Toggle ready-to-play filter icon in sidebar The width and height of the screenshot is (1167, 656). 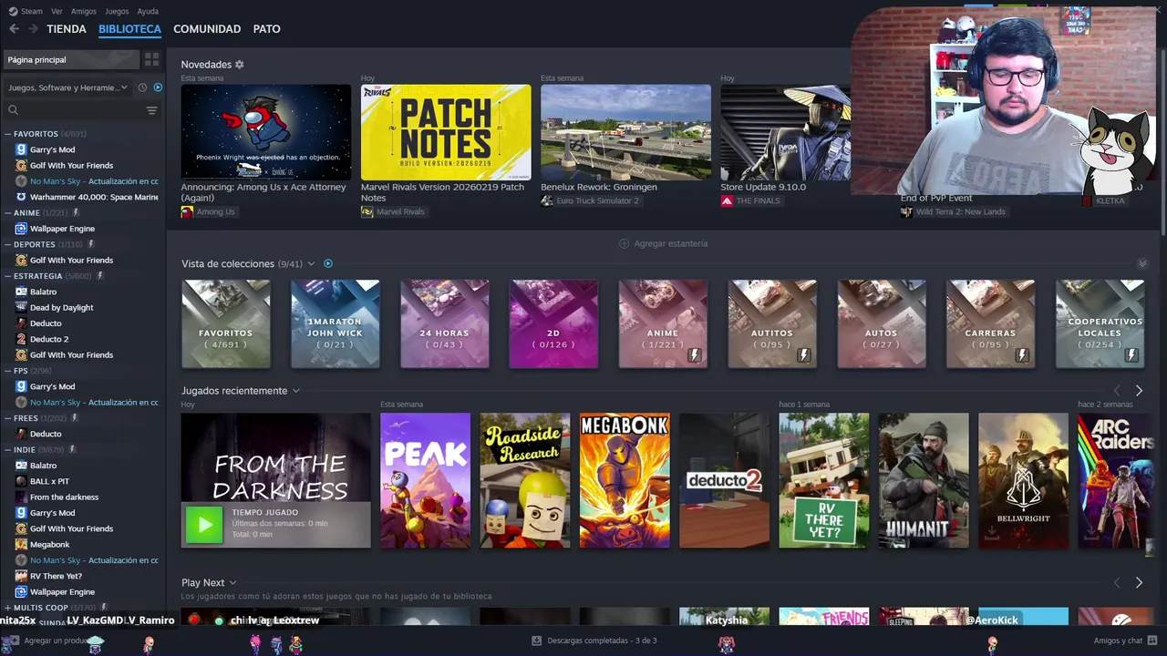158,87
